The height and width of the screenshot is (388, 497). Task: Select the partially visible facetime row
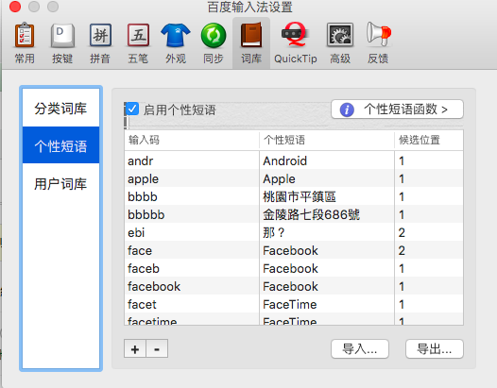click(294, 319)
